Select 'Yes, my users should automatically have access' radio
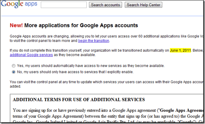 pyautogui.click(x=14, y=66)
